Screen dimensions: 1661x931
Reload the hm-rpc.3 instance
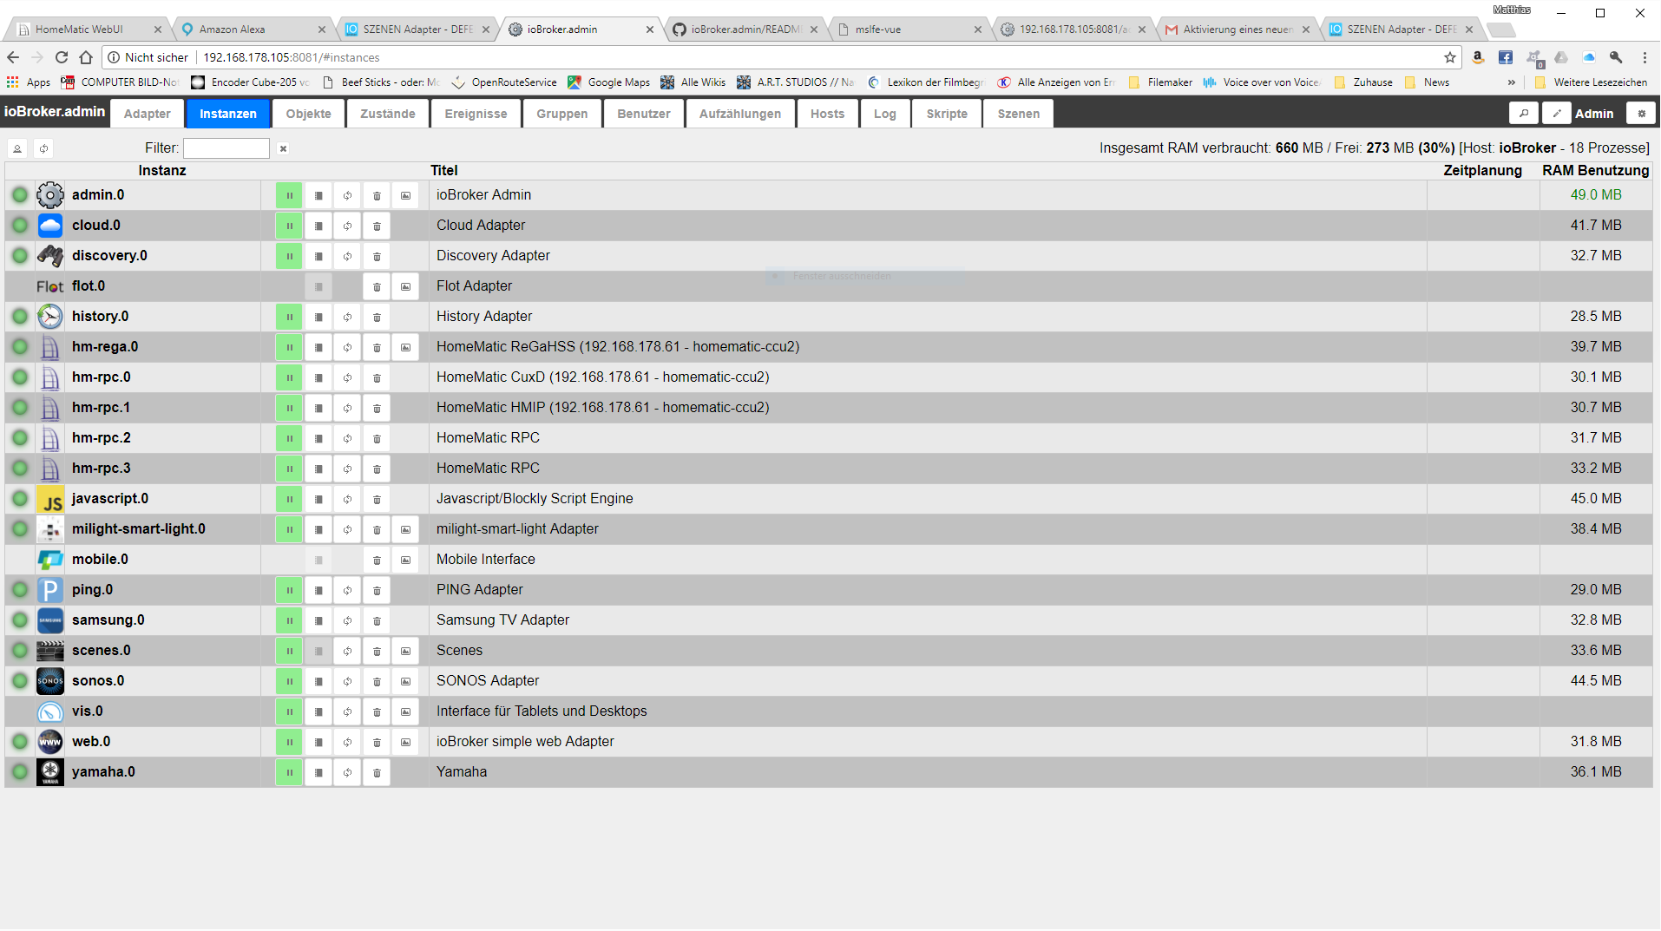pos(347,469)
